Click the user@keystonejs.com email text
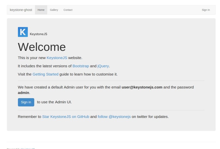Image resolution: width=220 pixels, height=149 pixels. tap(142, 87)
